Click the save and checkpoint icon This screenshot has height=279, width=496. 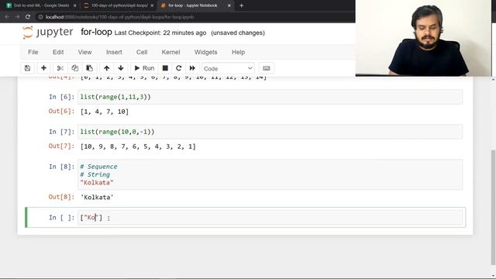click(28, 68)
